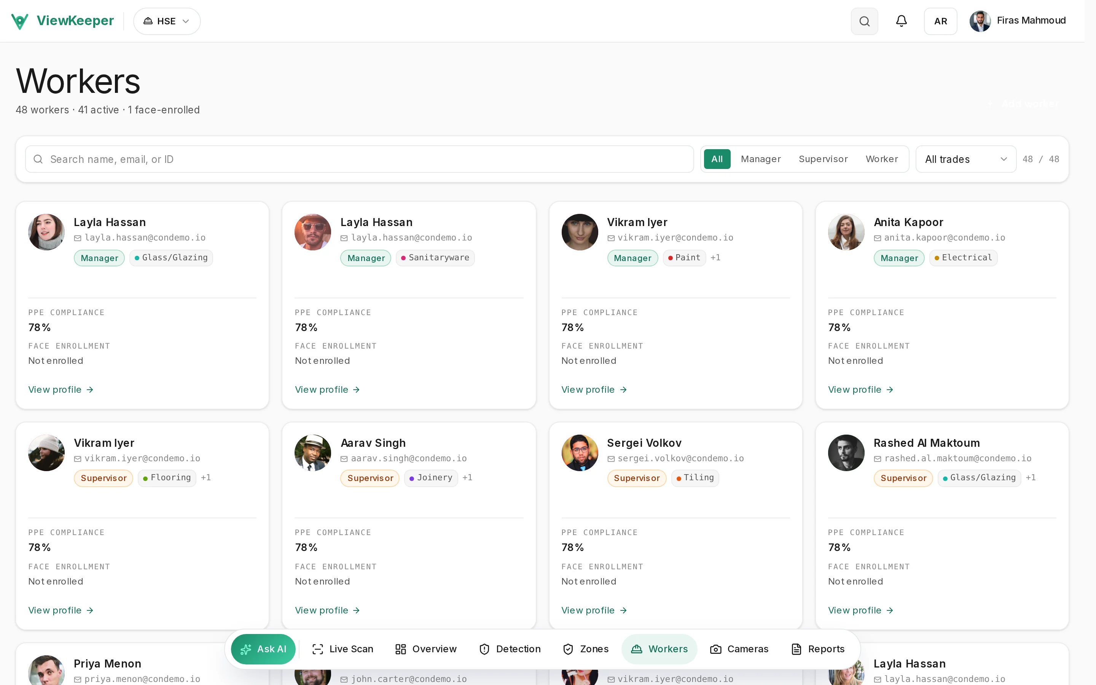View Anita Kapoor's profile

tap(860, 390)
